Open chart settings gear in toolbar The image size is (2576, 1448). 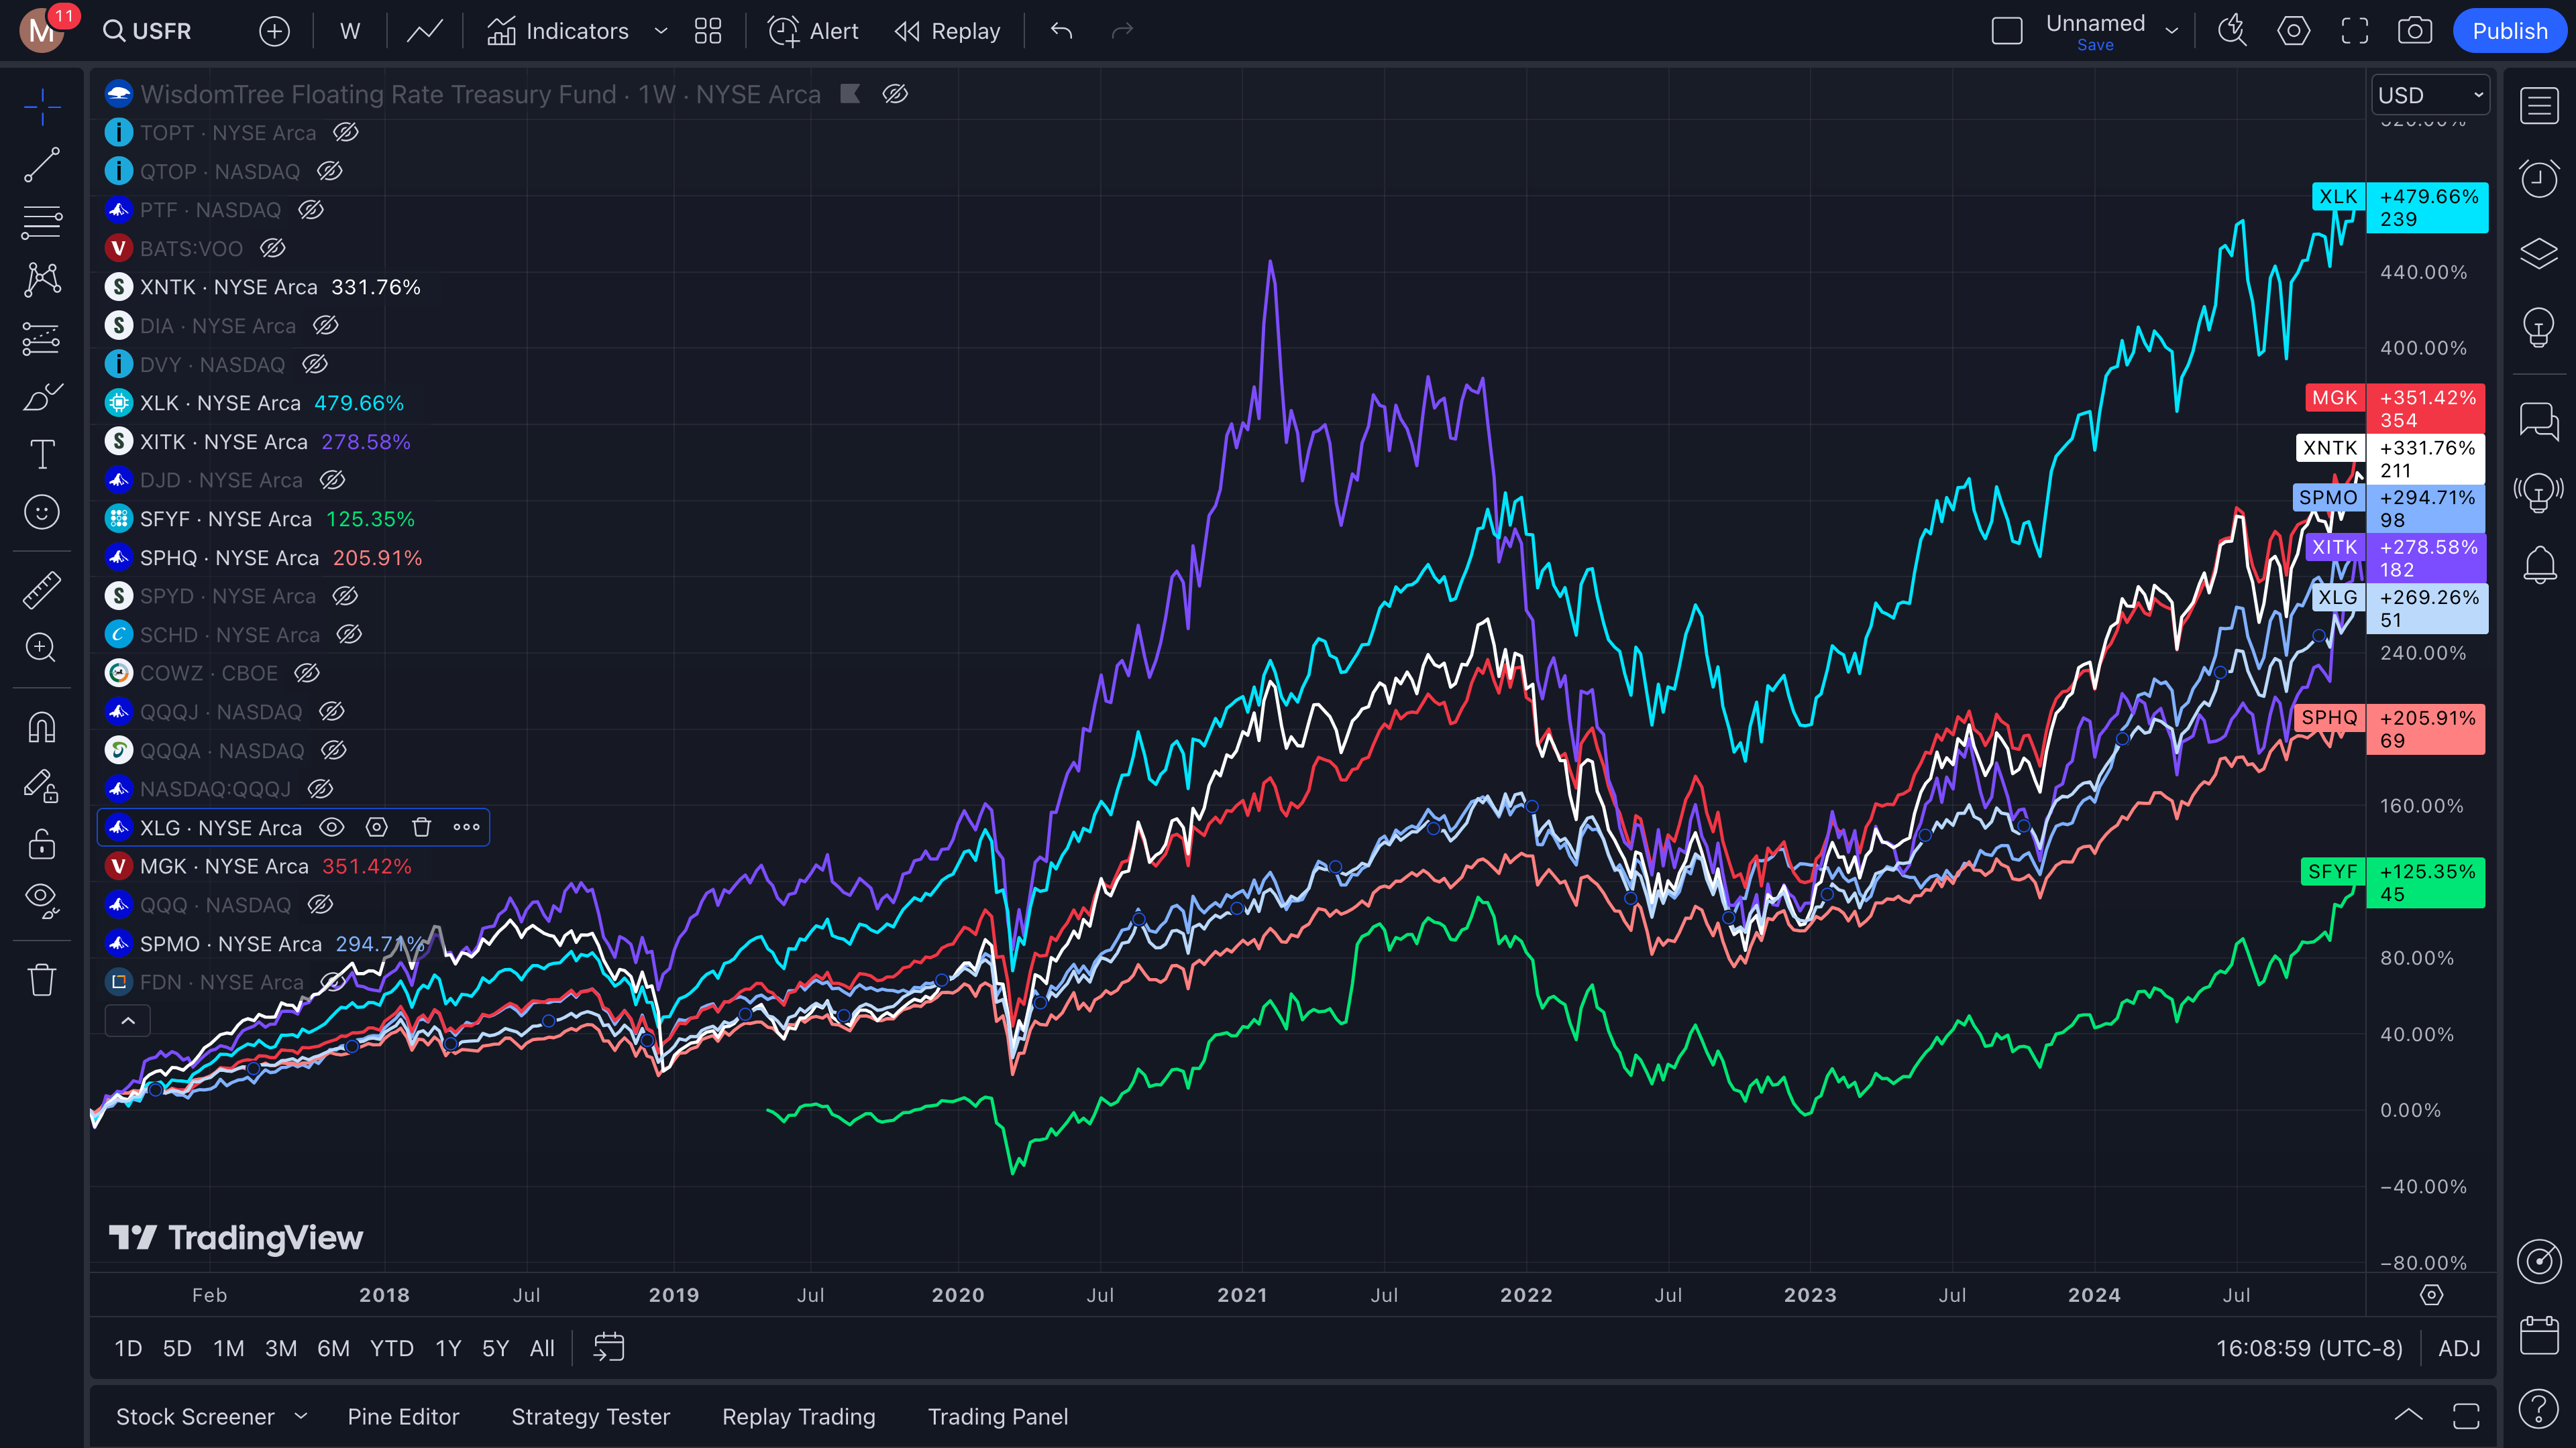(x=2294, y=31)
